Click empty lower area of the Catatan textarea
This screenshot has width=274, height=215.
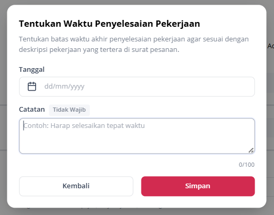133,144
